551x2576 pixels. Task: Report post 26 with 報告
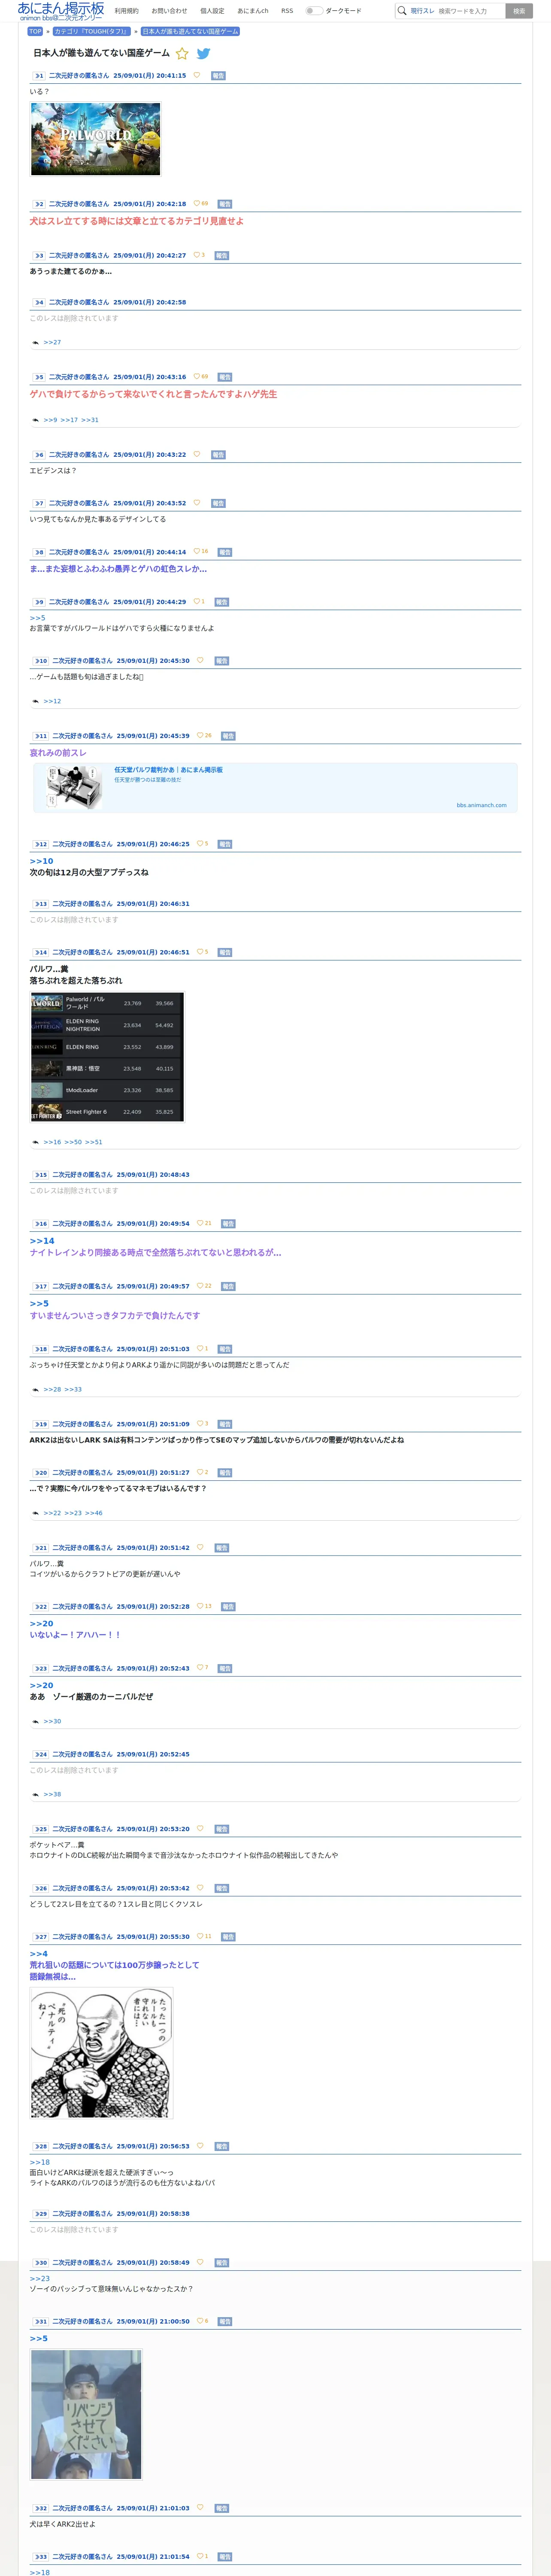[222, 1888]
